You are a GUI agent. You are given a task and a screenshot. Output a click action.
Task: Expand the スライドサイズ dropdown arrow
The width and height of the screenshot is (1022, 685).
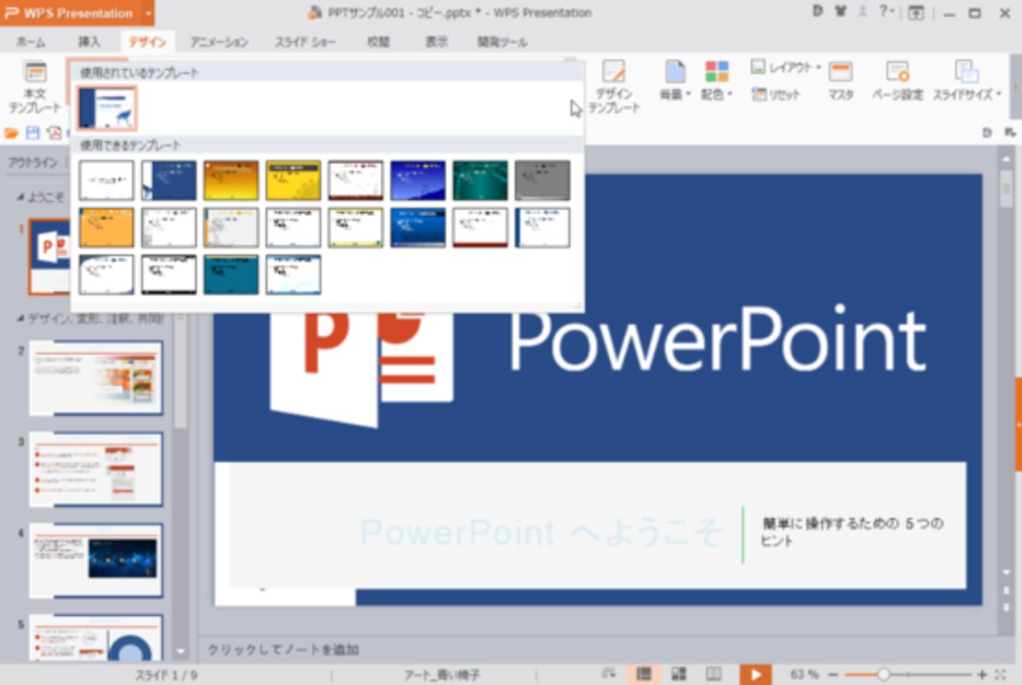pyautogui.click(x=998, y=95)
